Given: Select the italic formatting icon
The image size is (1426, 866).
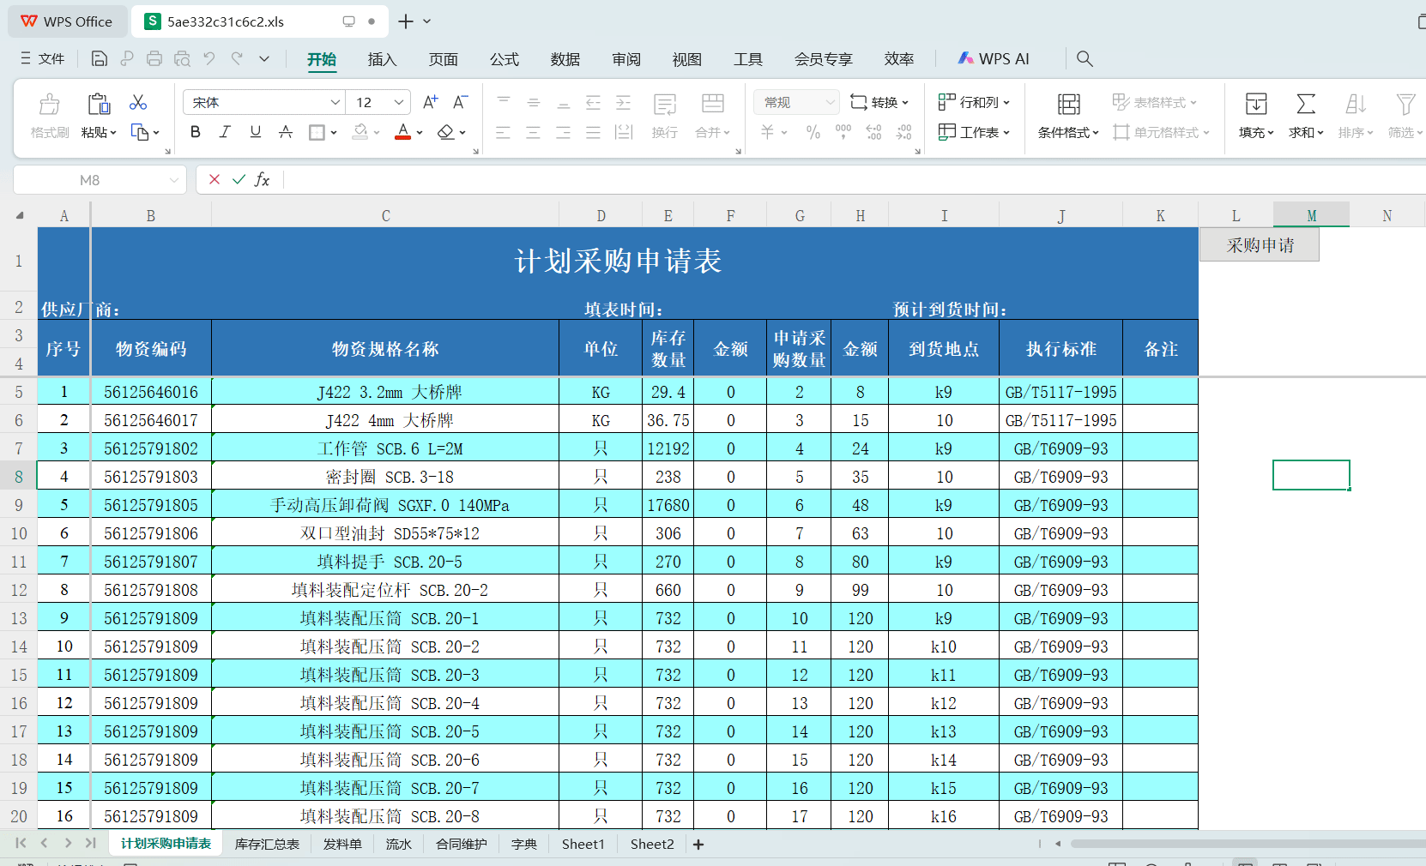Looking at the screenshot, I should tap(225, 132).
